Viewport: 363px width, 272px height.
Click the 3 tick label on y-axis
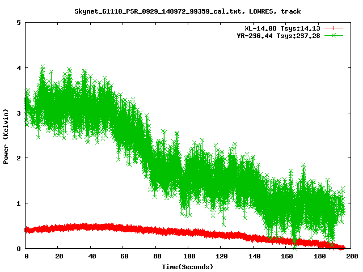(x=19, y=113)
